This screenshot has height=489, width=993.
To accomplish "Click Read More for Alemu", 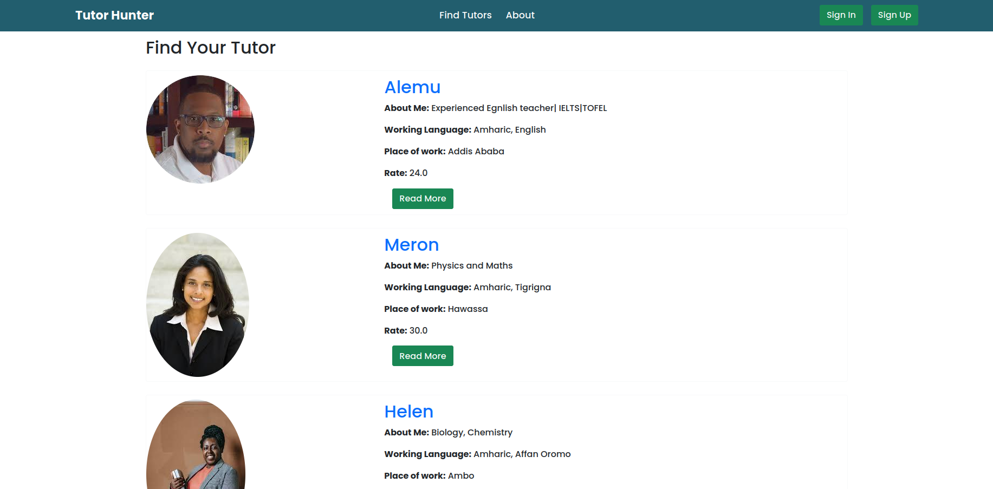I will [x=423, y=199].
